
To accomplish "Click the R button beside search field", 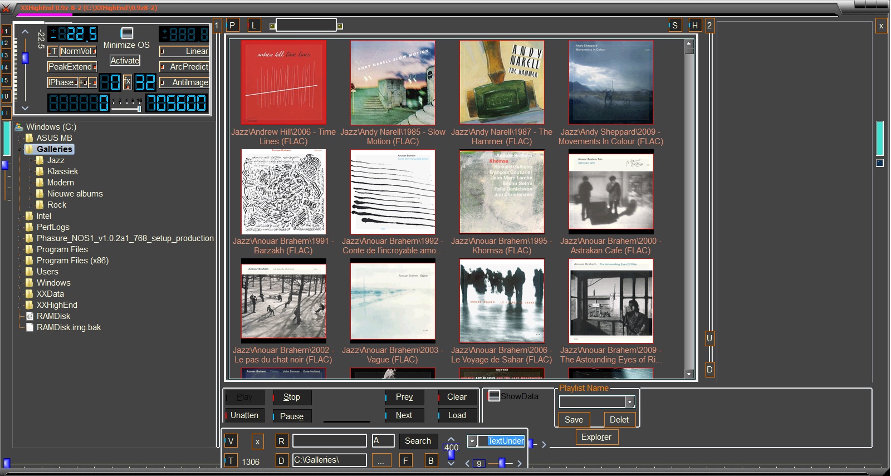I will [x=281, y=441].
